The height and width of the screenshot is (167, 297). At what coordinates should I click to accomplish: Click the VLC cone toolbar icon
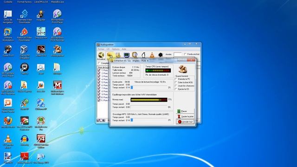(x=152, y=55)
